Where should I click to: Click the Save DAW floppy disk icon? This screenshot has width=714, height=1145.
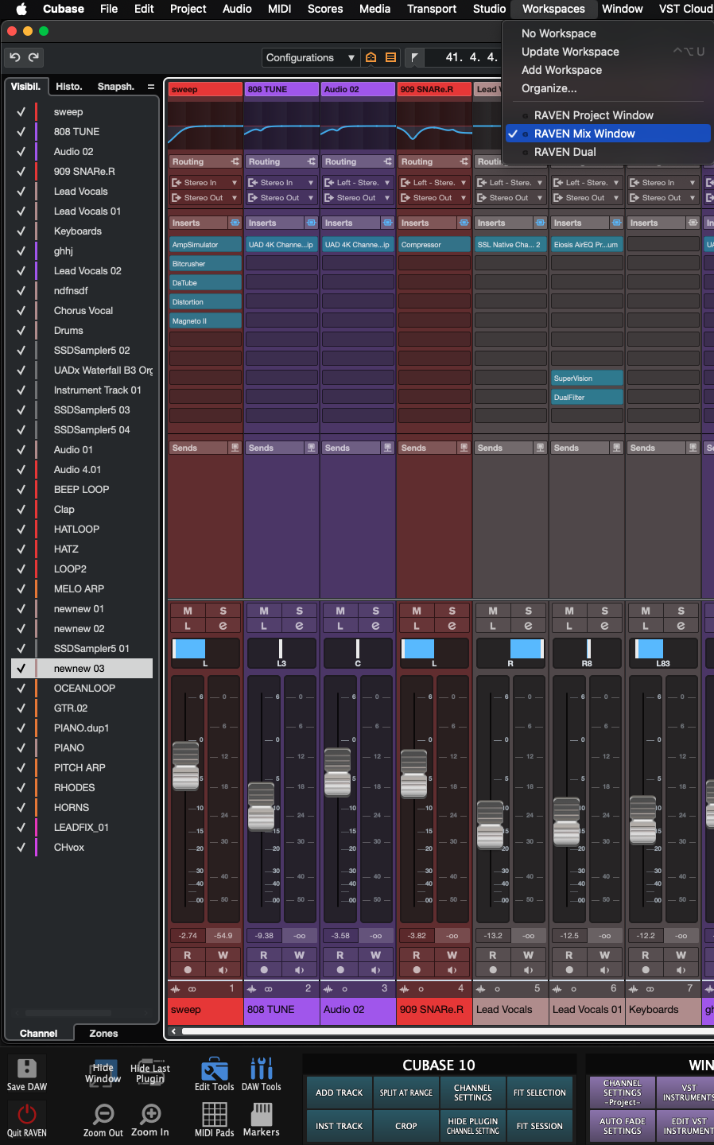(x=27, y=1068)
